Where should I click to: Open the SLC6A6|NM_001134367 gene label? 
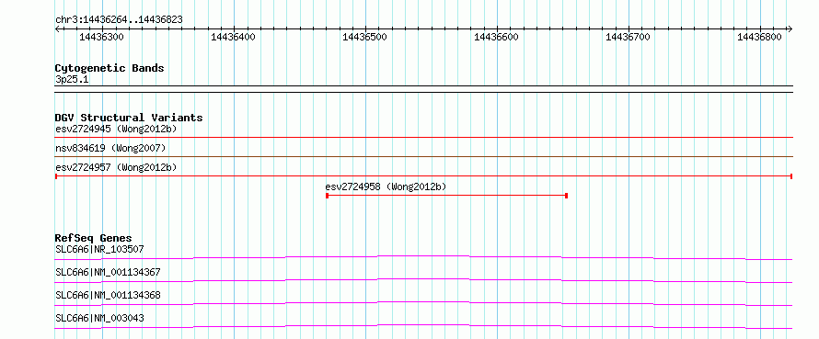108,272
